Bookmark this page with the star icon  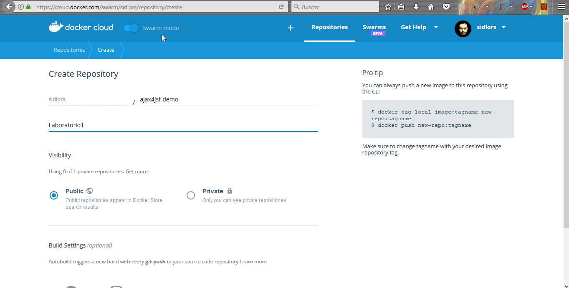pos(388,7)
